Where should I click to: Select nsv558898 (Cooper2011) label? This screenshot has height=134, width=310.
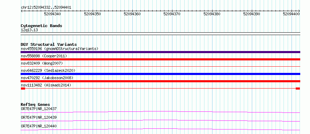click(44, 56)
